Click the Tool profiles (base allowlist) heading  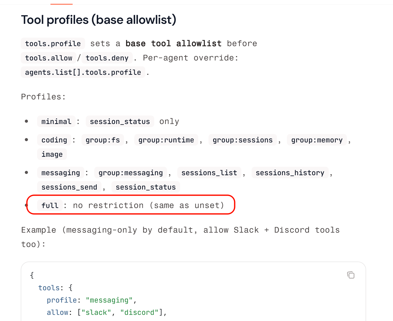[x=99, y=20]
